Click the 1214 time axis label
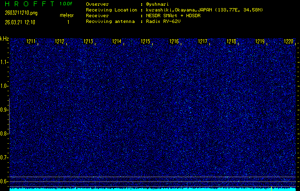The height and width of the screenshot is (191, 300). (x=117, y=41)
